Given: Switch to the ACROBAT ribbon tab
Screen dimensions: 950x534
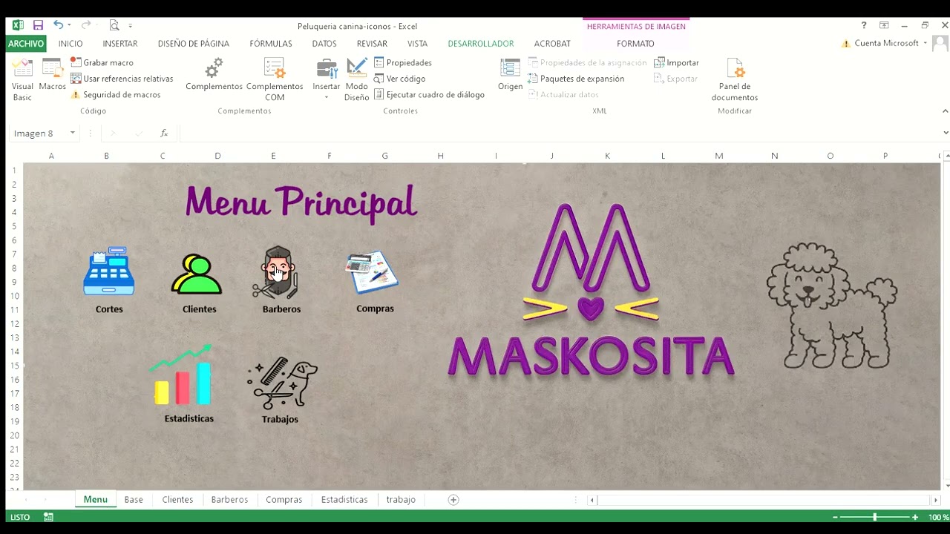Looking at the screenshot, I should (x=552, y=44).
